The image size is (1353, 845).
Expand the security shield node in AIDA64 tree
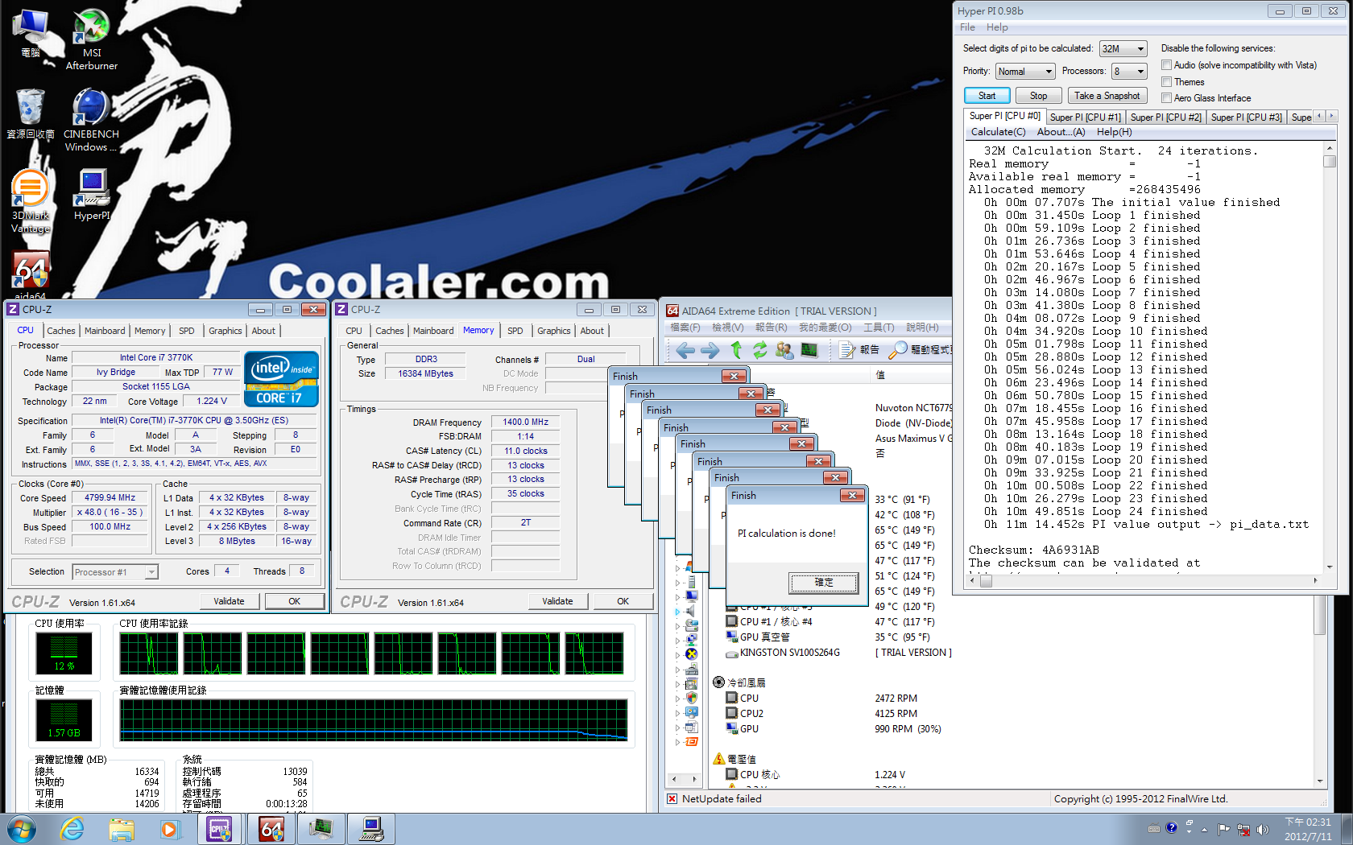pos(677,699)
